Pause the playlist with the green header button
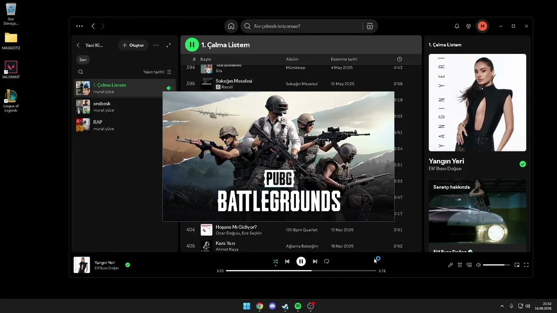This screenshot has height=313, width=557. pos(192,45)
